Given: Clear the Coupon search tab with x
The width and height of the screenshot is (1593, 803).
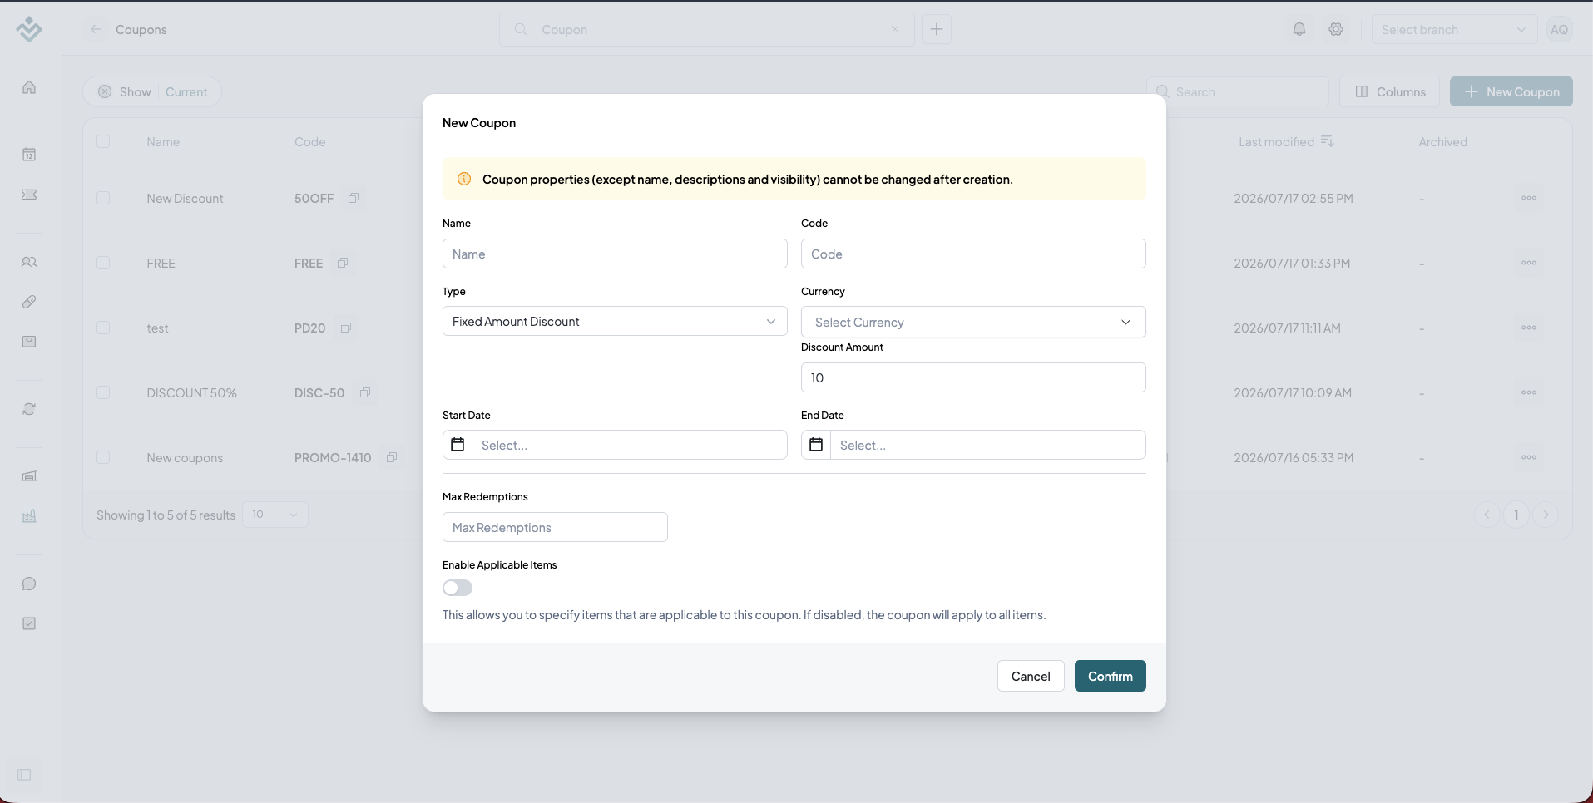Looking at the screenshot, I should point(895,29).
